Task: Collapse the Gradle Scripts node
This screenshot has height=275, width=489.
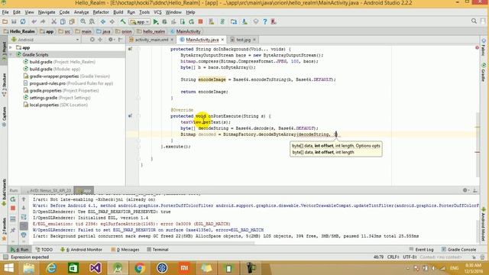Action: [11, 54]
